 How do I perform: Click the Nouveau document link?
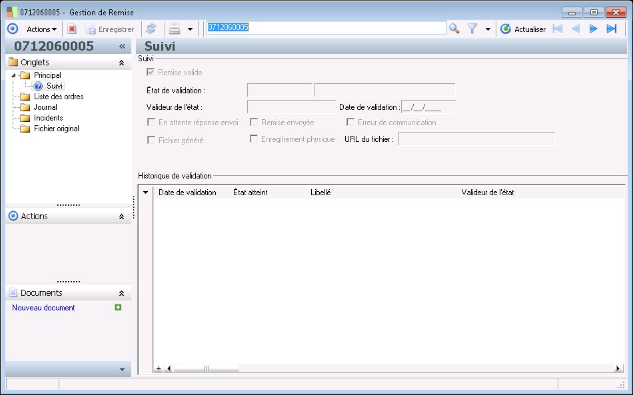(x=43, y=308)
